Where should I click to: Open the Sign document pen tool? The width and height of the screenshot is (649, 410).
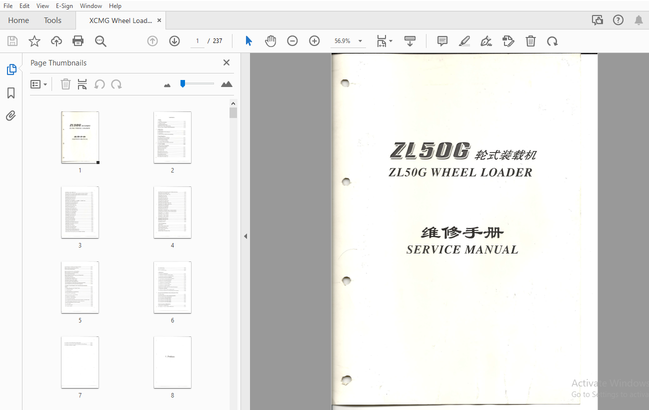coord(486,41)
